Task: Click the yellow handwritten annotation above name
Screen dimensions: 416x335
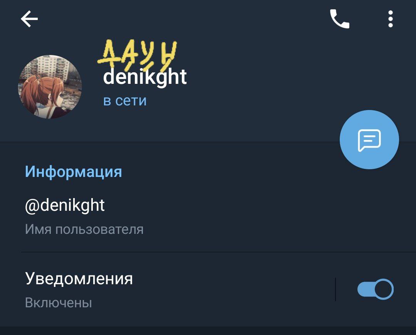Action: point(137,55)
